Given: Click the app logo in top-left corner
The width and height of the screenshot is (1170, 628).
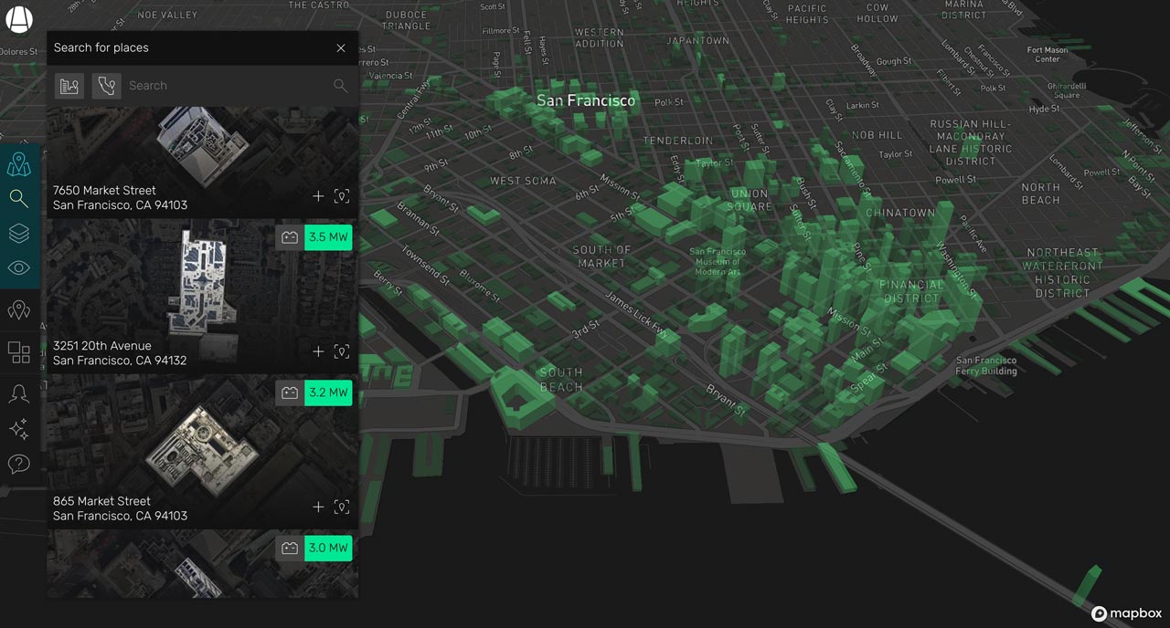Looking at the screenshot, I should click(x=19, y=18).
